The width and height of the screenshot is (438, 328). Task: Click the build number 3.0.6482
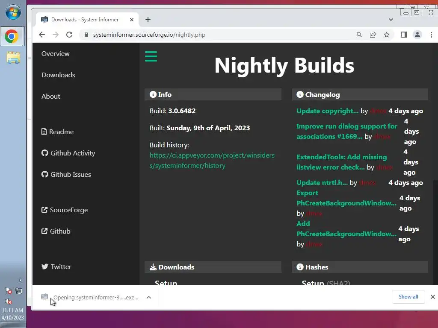pyautogui.click(x=182, y=111)
